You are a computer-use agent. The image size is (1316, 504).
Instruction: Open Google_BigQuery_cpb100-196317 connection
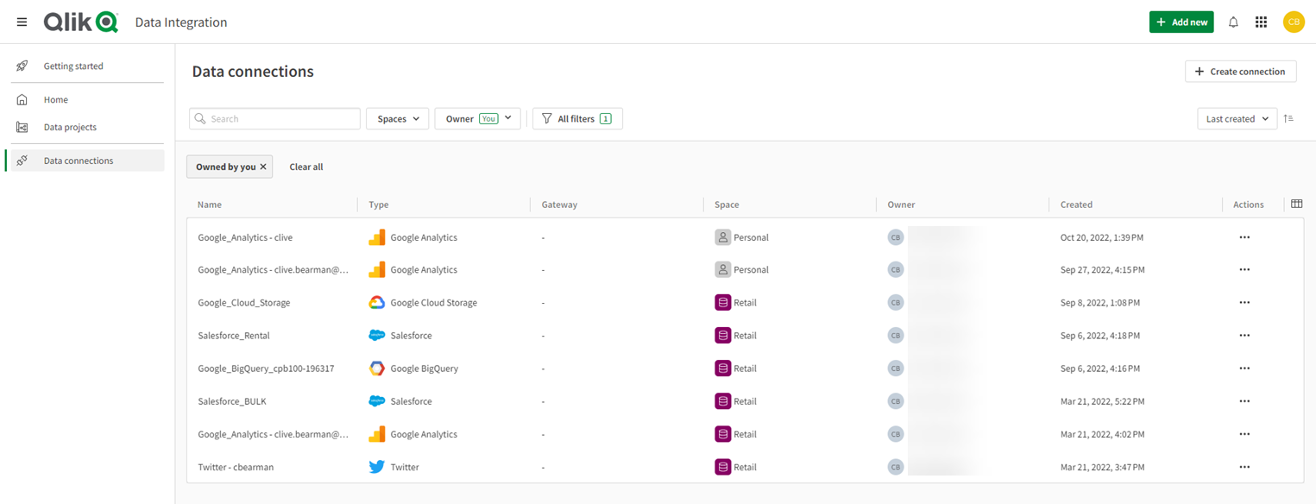coord(266,369)
